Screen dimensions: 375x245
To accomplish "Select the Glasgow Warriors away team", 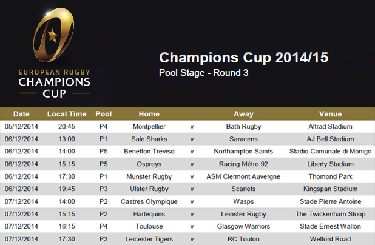I will coord(243,226).
